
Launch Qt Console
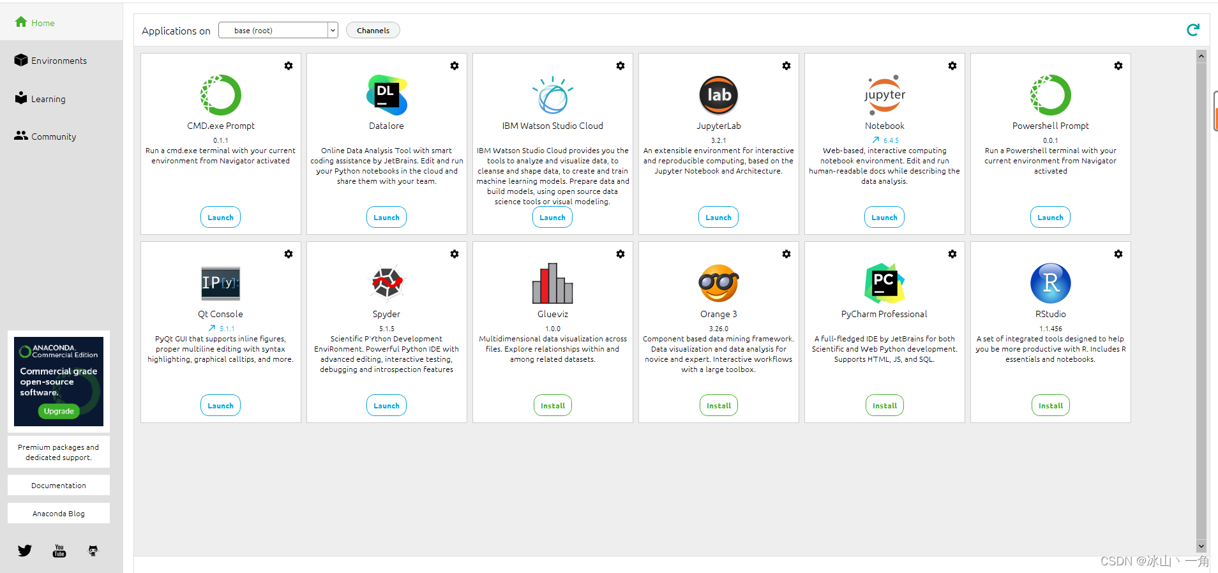coord(221,405)
